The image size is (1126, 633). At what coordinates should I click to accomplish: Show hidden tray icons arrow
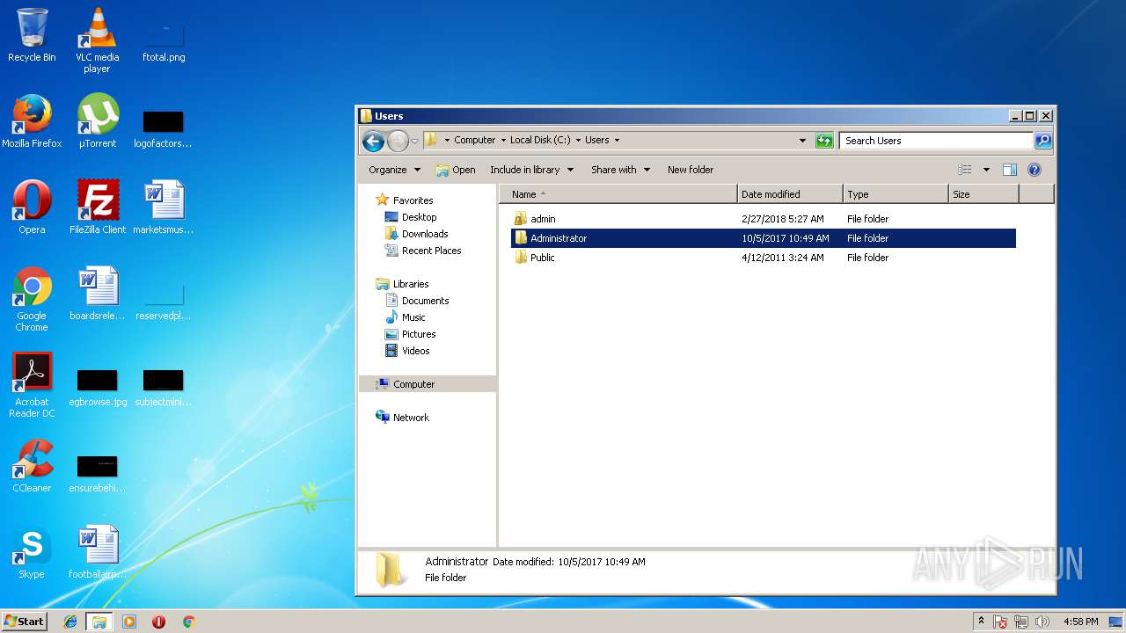point(981,622)
